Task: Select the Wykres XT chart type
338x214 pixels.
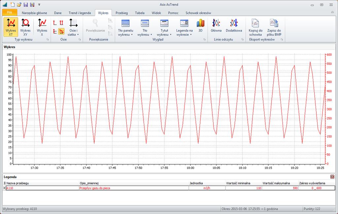Action: [x=11, y=27]
